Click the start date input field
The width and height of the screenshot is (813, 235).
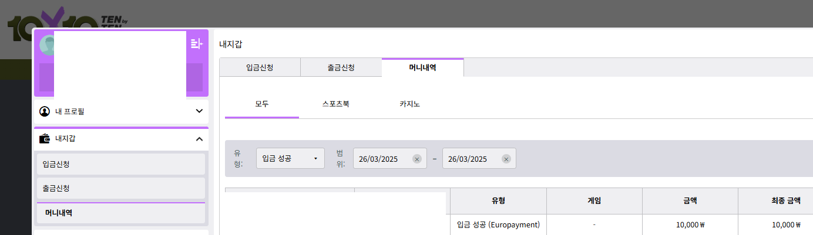(x=383, y=159)
